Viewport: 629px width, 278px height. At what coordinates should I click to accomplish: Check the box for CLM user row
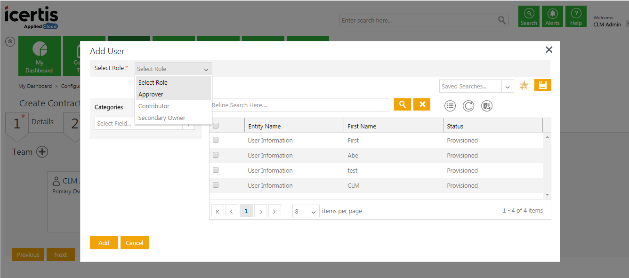[216, 185]
